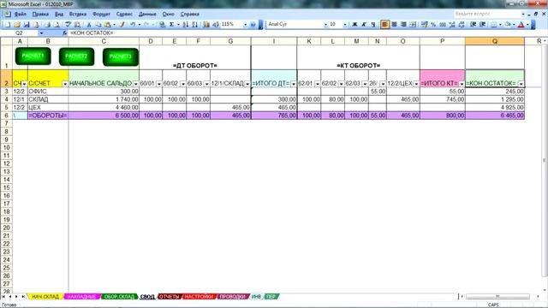
Task: Open the Файл menu
Action: click(x=21, y=14)
